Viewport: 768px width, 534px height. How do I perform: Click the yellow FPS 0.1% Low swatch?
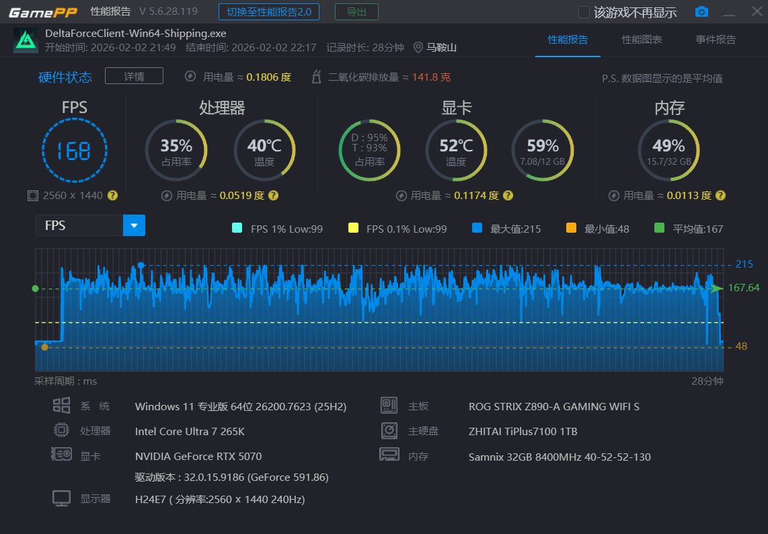[x=353, y=228]
